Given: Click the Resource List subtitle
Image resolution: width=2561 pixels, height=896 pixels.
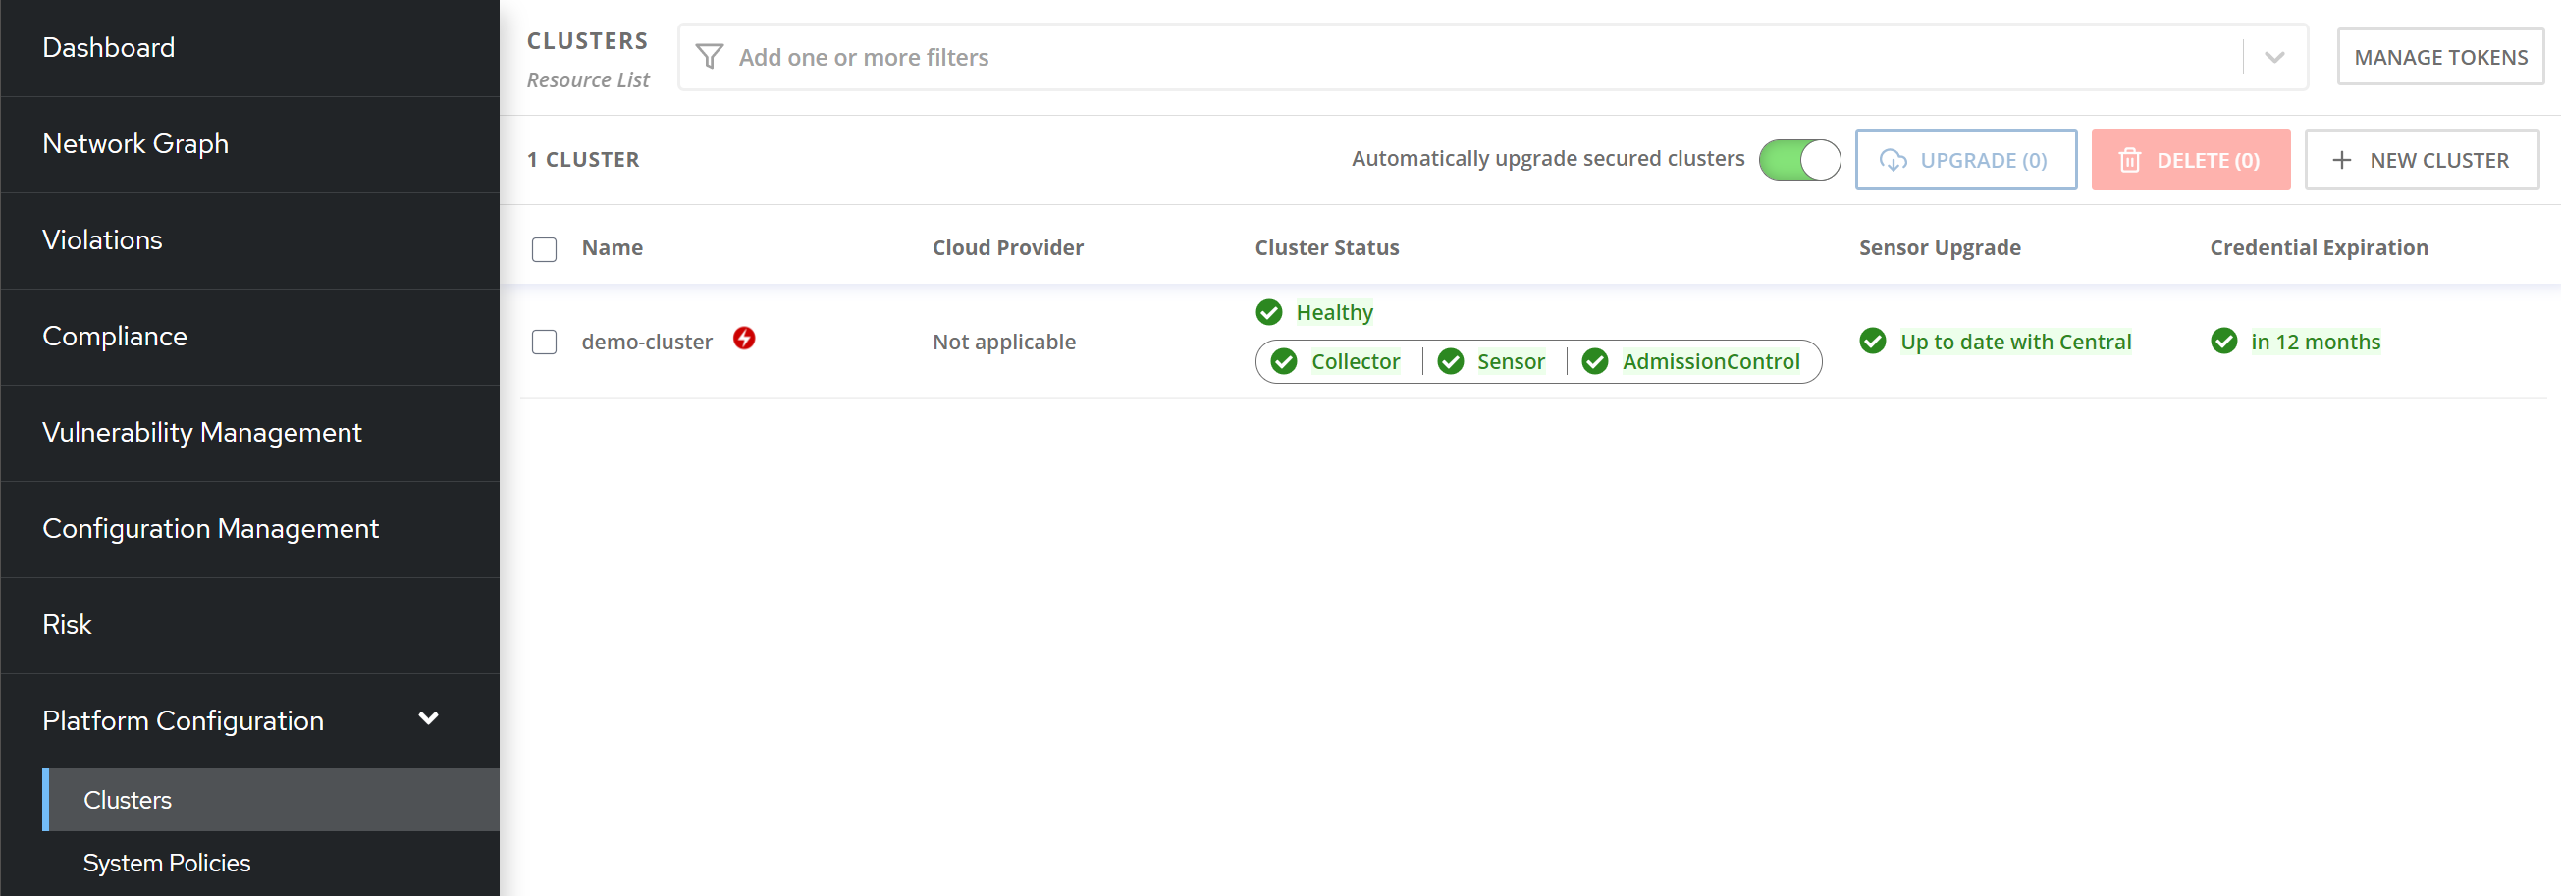Looking at the screenshot, I should pyautogui.click(x=588, y=79).
